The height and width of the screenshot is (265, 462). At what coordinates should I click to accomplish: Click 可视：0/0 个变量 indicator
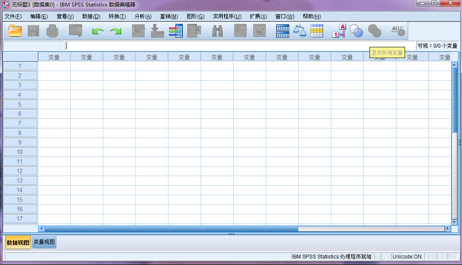point(437,46)
